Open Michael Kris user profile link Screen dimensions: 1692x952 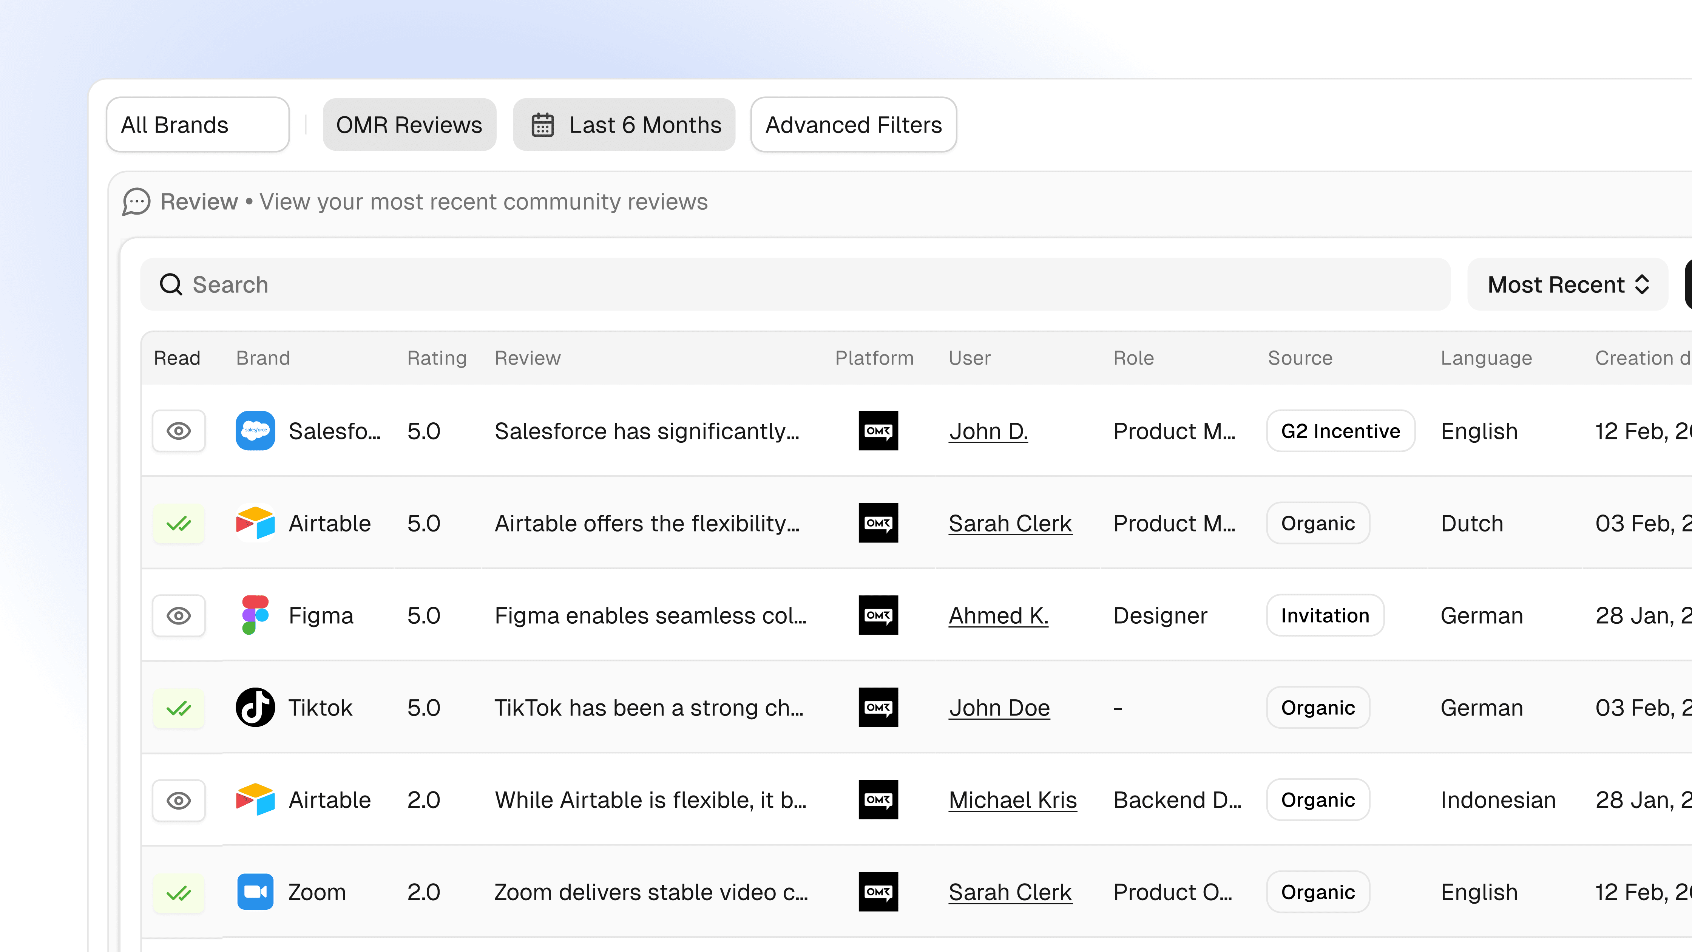click(x=1012, y=800)
